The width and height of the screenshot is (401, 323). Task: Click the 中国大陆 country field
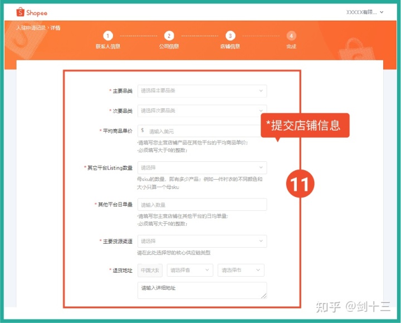click(x=150, y=270)
